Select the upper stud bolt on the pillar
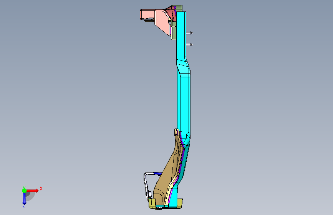This screenshot has width=333, height=215. click(x=190, y=33)
